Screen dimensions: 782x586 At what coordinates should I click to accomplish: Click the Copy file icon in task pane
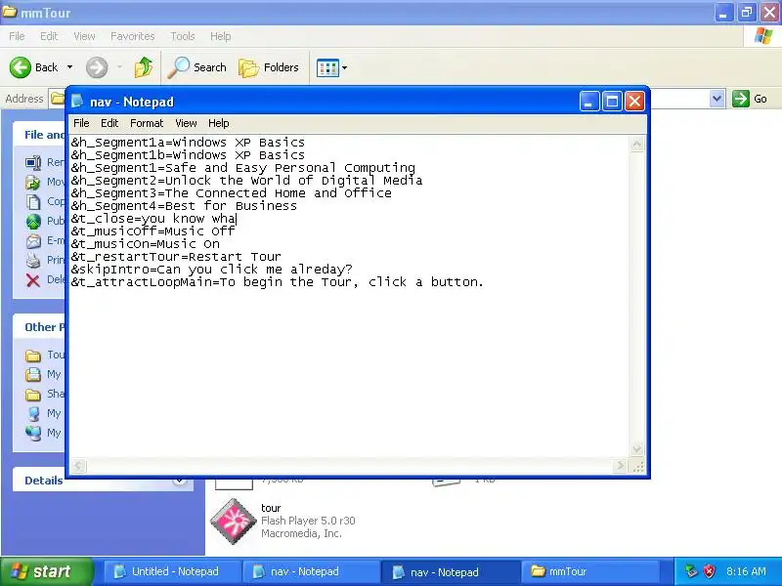click(33, 201)
